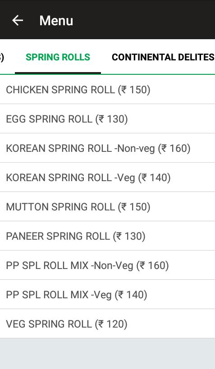The height and width of the screenshot is (369, 215).
Task: Tap KOREAN SPRING ROLL -Veg item
Action: click(x=107, y=177)
